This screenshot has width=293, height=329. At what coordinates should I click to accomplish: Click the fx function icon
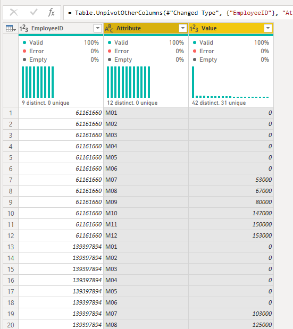click(51, 12)
